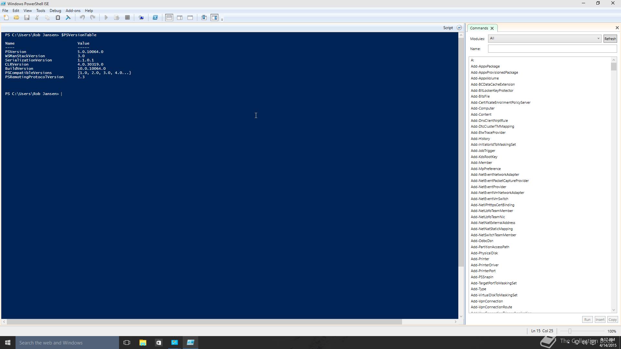Image resolution: width=621 pixels, height=349 pixels.
Task: Start PowerShell.exe in separate window
Action: point(155,18)
